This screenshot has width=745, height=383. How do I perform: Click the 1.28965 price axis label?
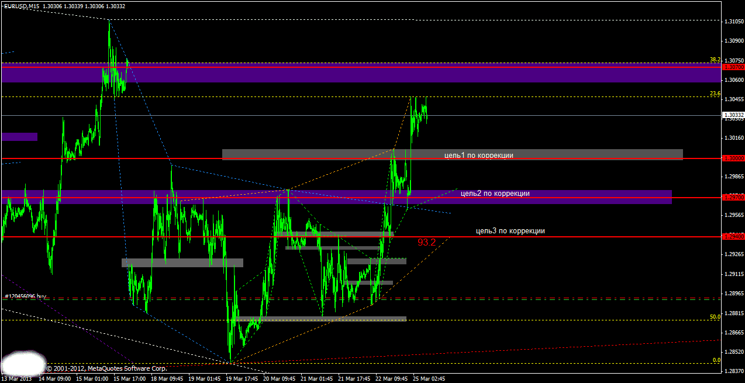pyautogui.click(x=734, y=294)
